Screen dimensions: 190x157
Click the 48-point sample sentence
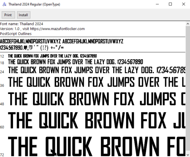pyautogui.click(x=97, y=99)
